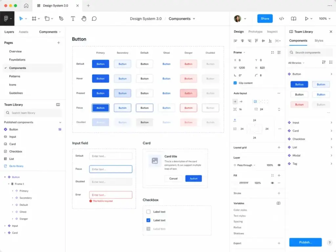Viewport: 336px width, 252px height.
Task: Click the help question mark button
Action: 329,243
